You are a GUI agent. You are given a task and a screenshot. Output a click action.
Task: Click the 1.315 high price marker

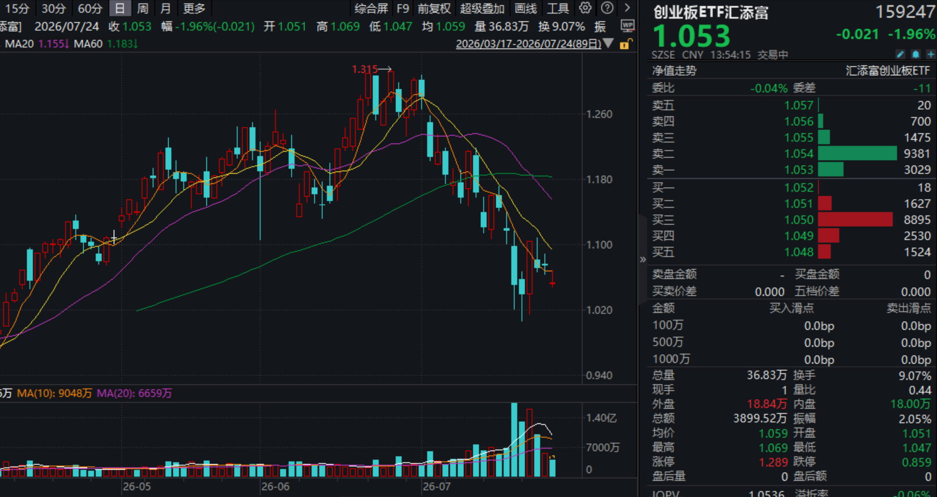pyautogui.click(x=372, y=69)
